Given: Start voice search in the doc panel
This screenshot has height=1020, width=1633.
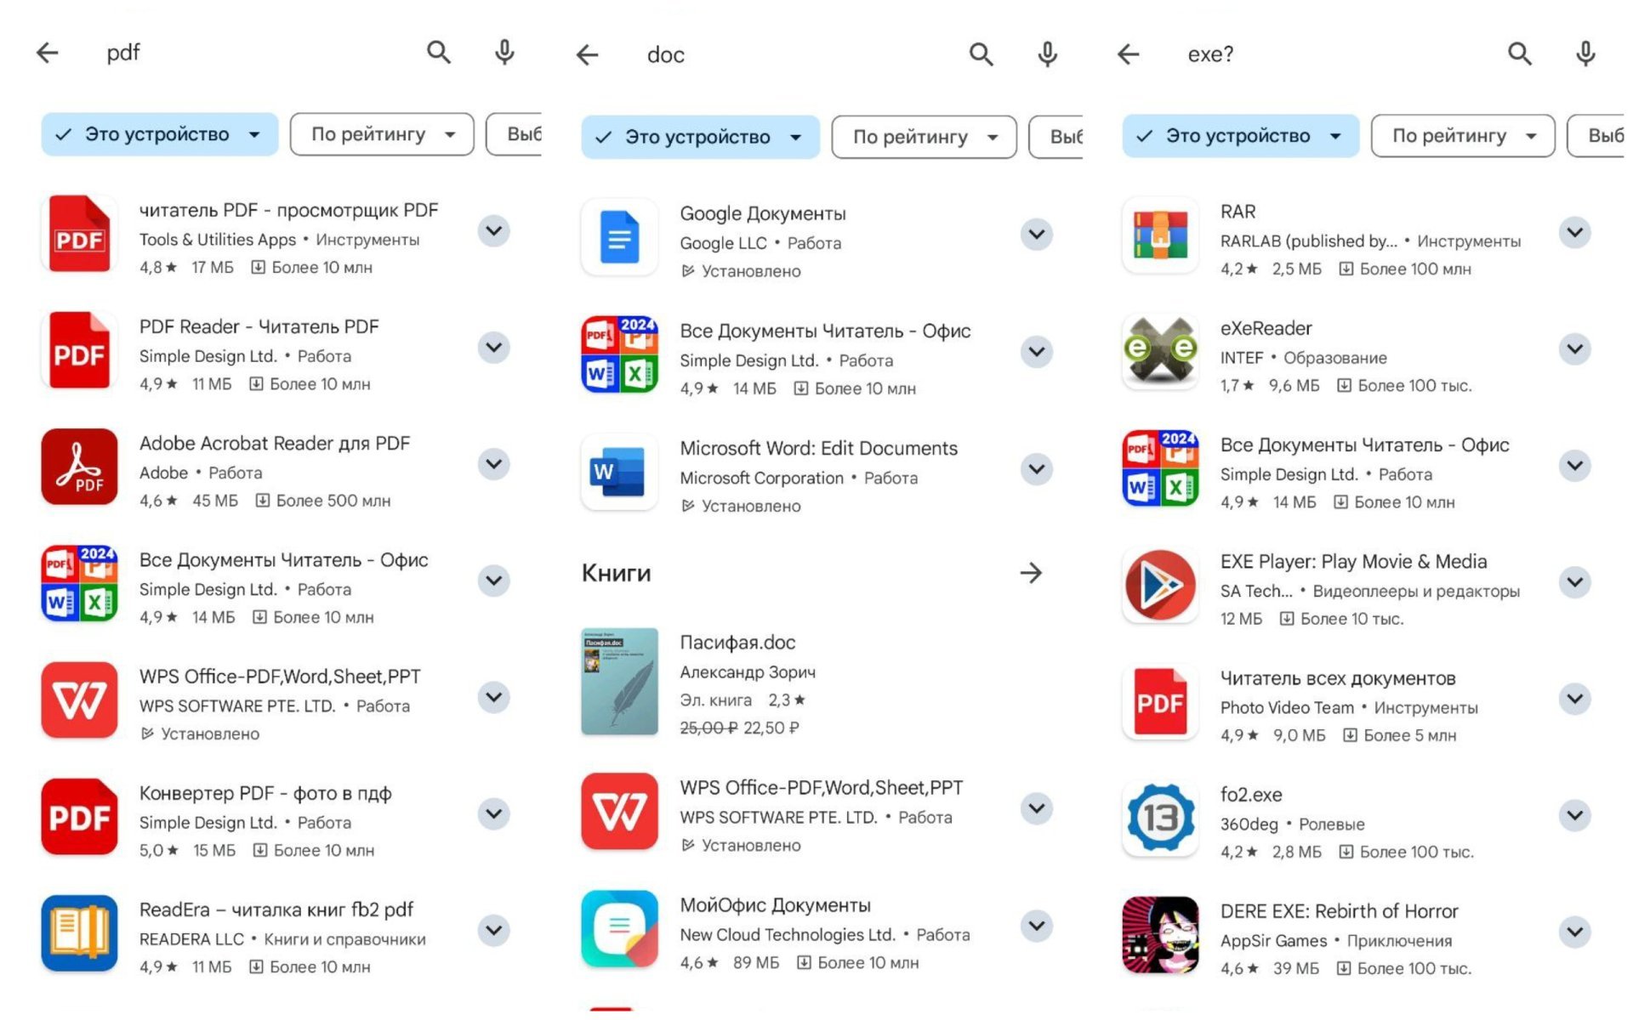Looking at the screenshot, I should tap(1048, 54).
